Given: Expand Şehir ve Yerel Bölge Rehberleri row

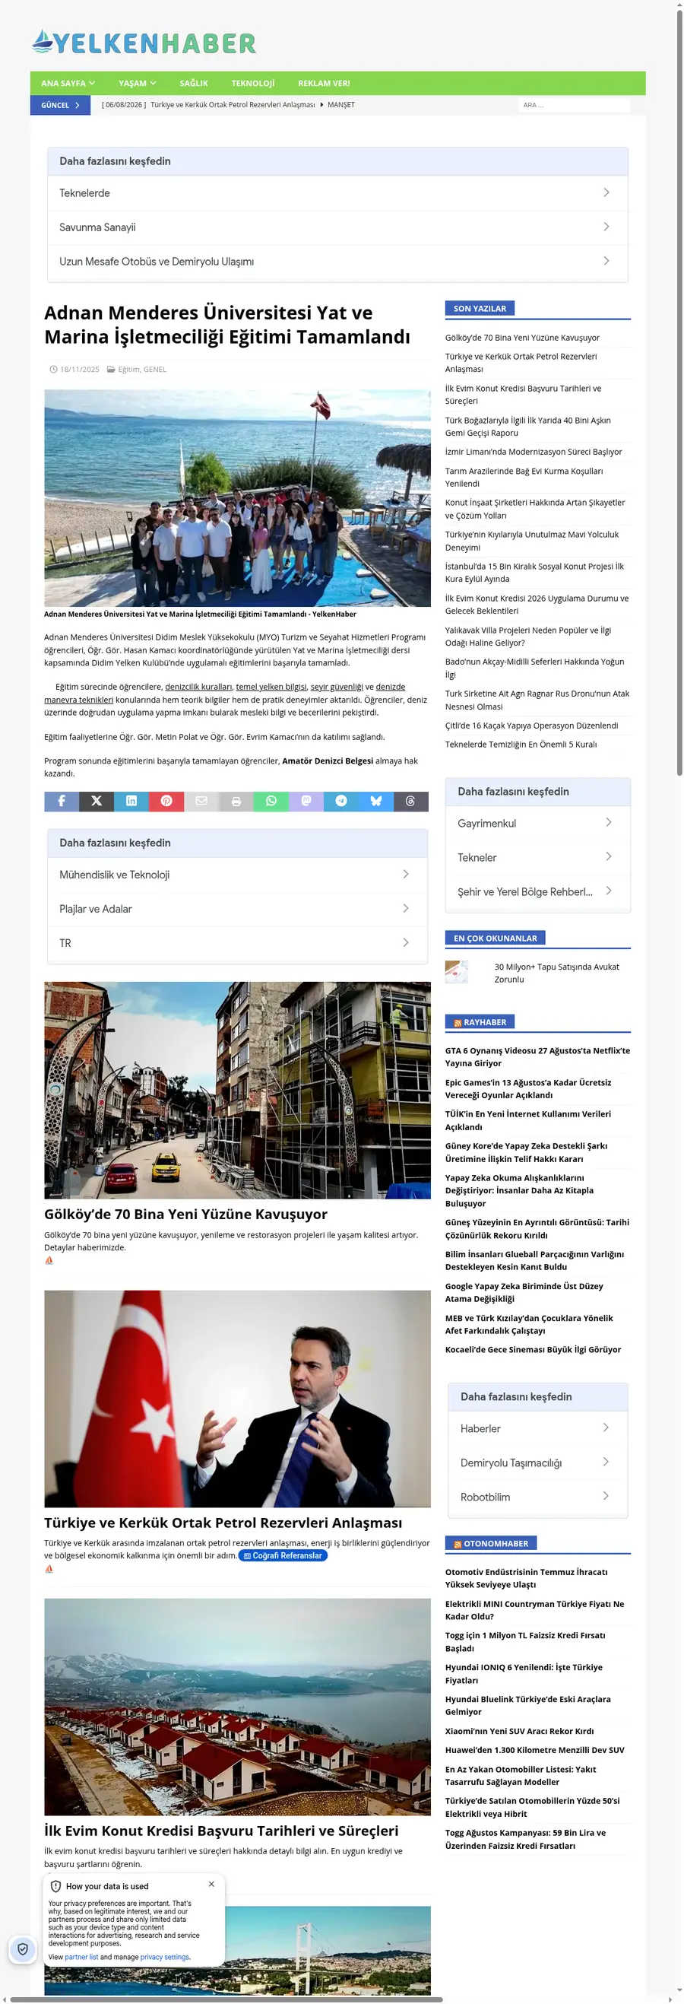Looking at the screenshot, I should tap(538, 891).
